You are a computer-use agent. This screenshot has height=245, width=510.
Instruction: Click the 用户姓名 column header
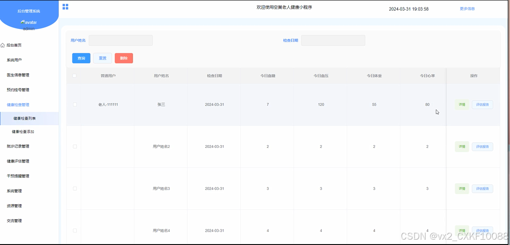(x=161, y=76)
